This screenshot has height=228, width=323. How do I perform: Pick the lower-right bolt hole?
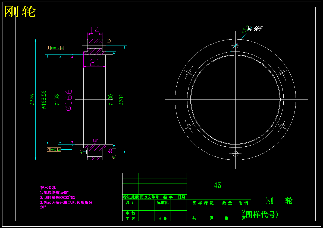coord(282,127)
